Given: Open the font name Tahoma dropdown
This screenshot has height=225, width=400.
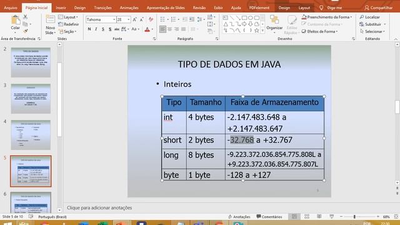Looking at the screenshot, I should click(114, 19).
